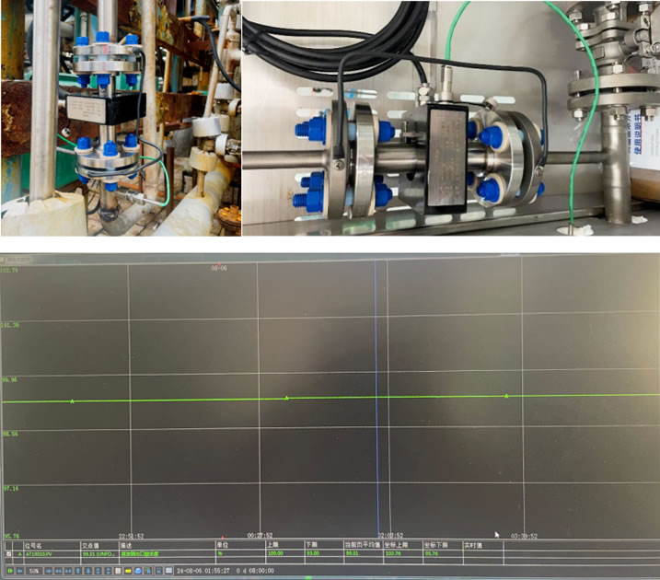The image size is (660, 580).
Task: Click the rightmost triangle marker on green trend line
Action: (x=506, y=396)
